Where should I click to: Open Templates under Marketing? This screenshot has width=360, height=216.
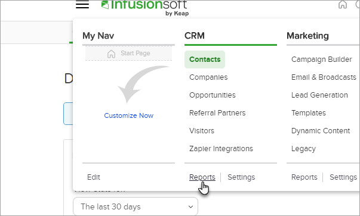[308, 113]
